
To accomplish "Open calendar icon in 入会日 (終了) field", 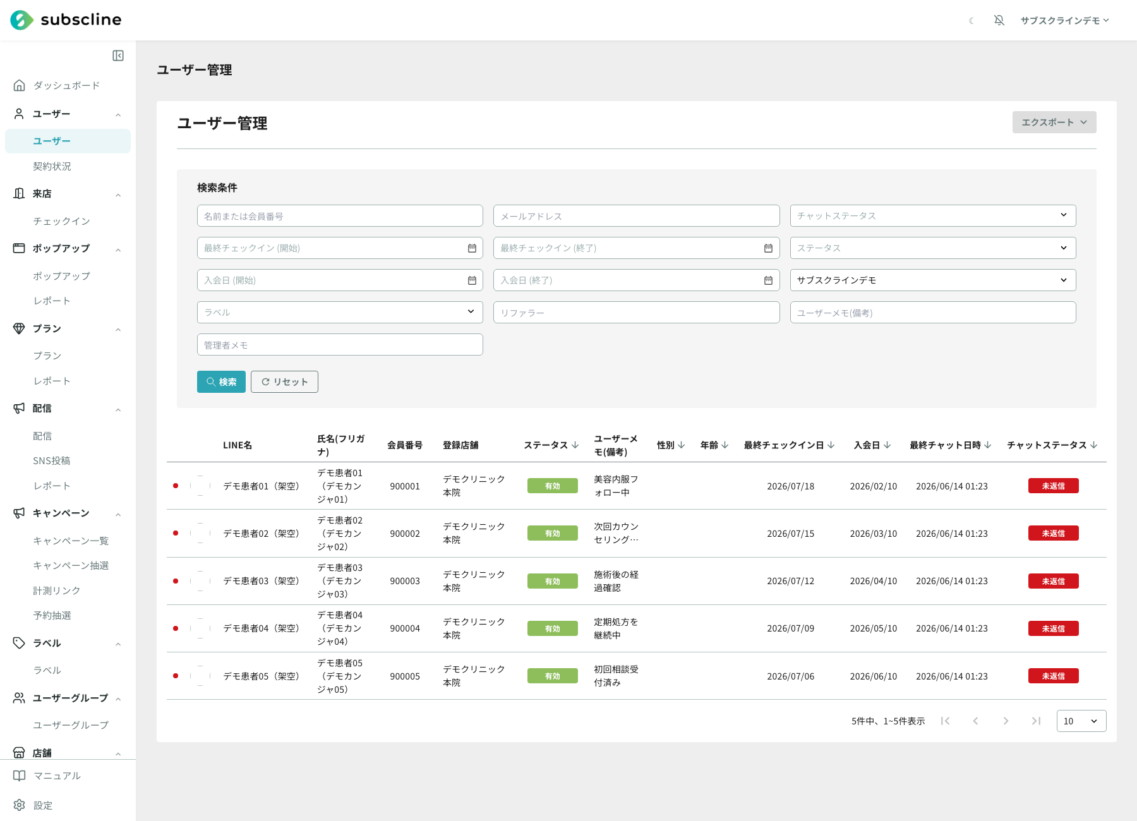I will (768, 280).
